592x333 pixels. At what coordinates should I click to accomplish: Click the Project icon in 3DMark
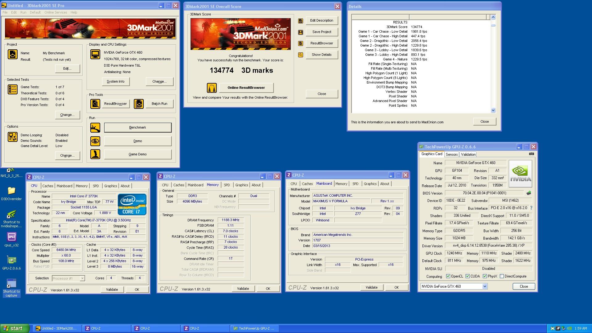(x=12, y=54)
